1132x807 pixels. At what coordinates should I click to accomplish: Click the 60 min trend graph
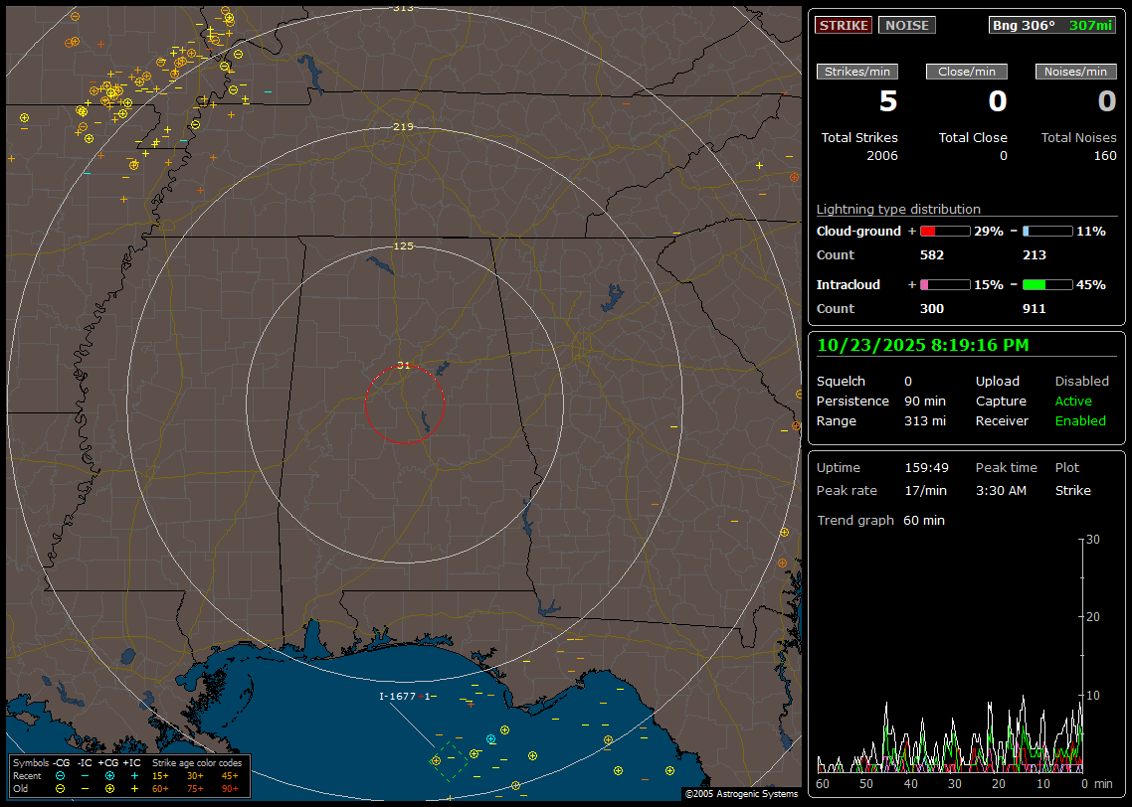click(950, 656)
